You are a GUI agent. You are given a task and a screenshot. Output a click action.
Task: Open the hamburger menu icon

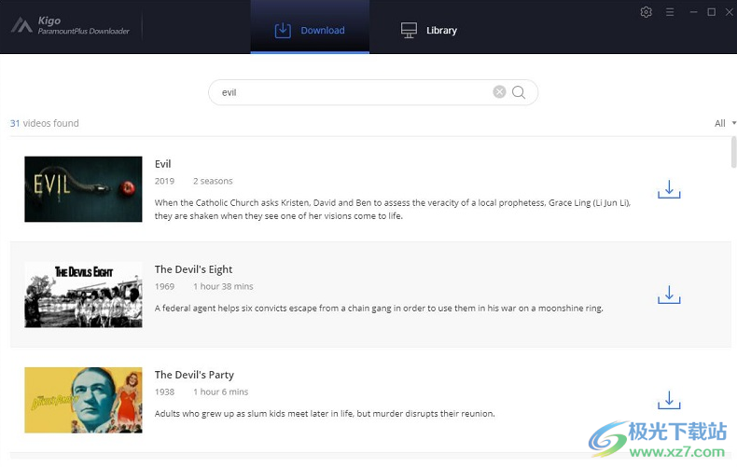[x=670, y=12]
